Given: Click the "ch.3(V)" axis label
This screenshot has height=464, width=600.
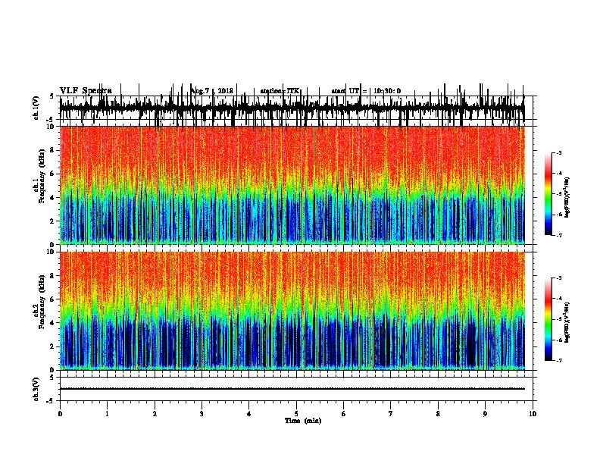Looking at the screenshot, I should (36, 389).
